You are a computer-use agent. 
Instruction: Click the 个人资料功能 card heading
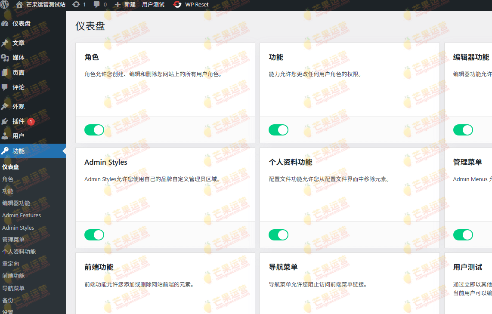coord(291,162)
